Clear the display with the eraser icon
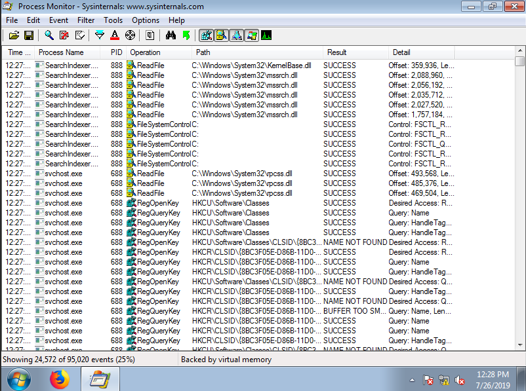 click(x=79, y=35)
